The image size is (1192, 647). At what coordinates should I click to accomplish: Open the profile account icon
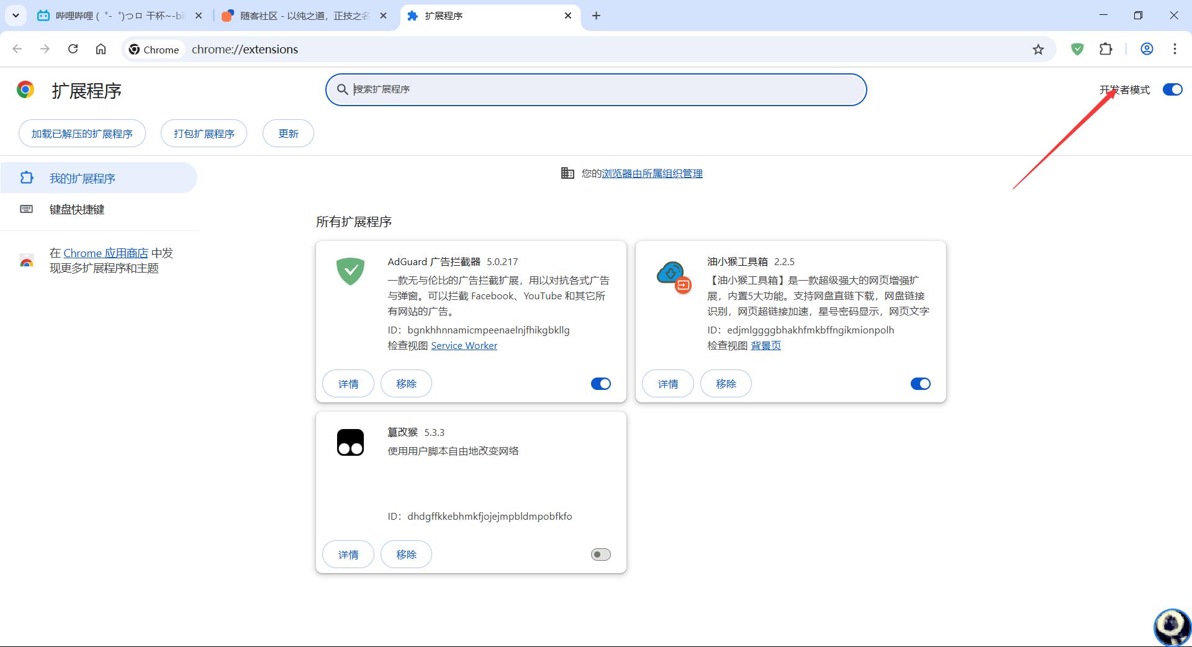[1147, 49]
